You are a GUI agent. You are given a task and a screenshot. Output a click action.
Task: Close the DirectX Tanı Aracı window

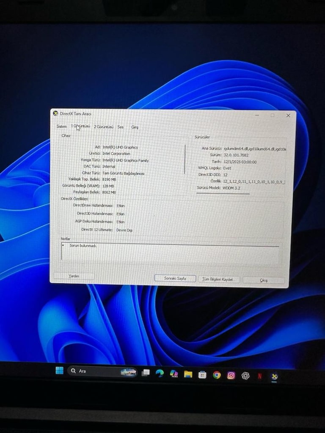click(x=288, y=115)
